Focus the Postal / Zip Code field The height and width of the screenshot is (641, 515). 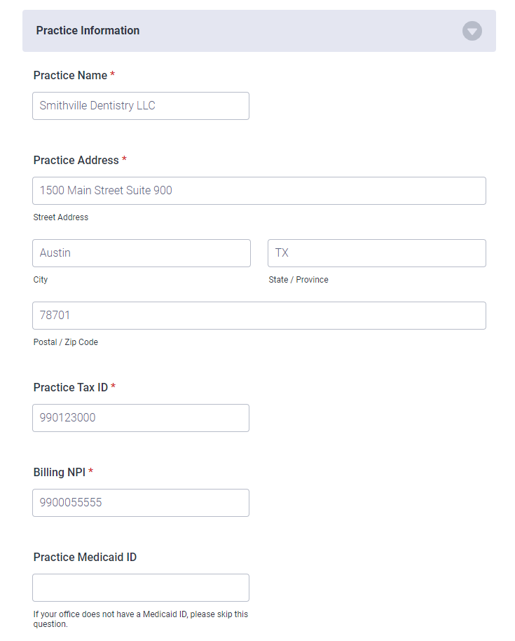coord(259,316)
